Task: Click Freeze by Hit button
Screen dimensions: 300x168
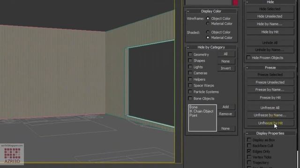Action: 270,98
